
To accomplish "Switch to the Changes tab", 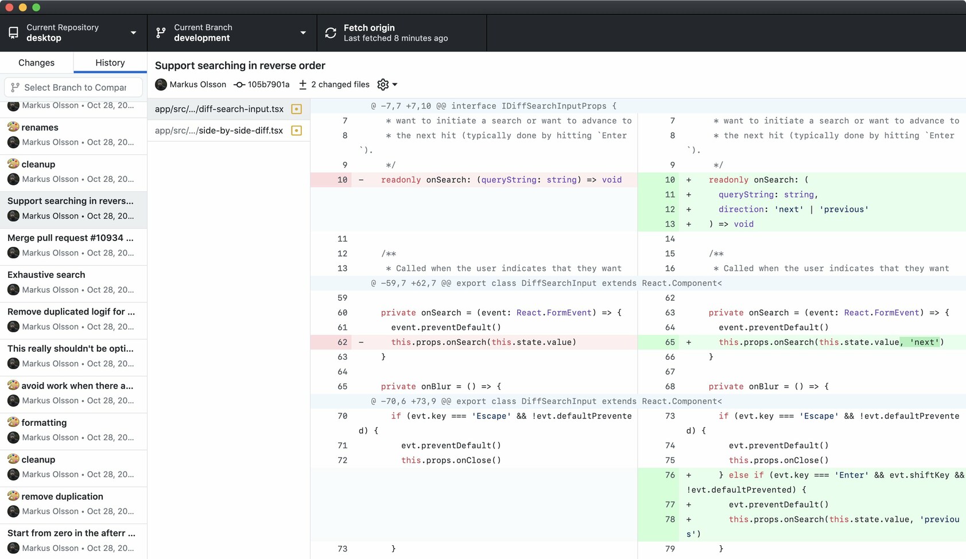I will (36, 63).
